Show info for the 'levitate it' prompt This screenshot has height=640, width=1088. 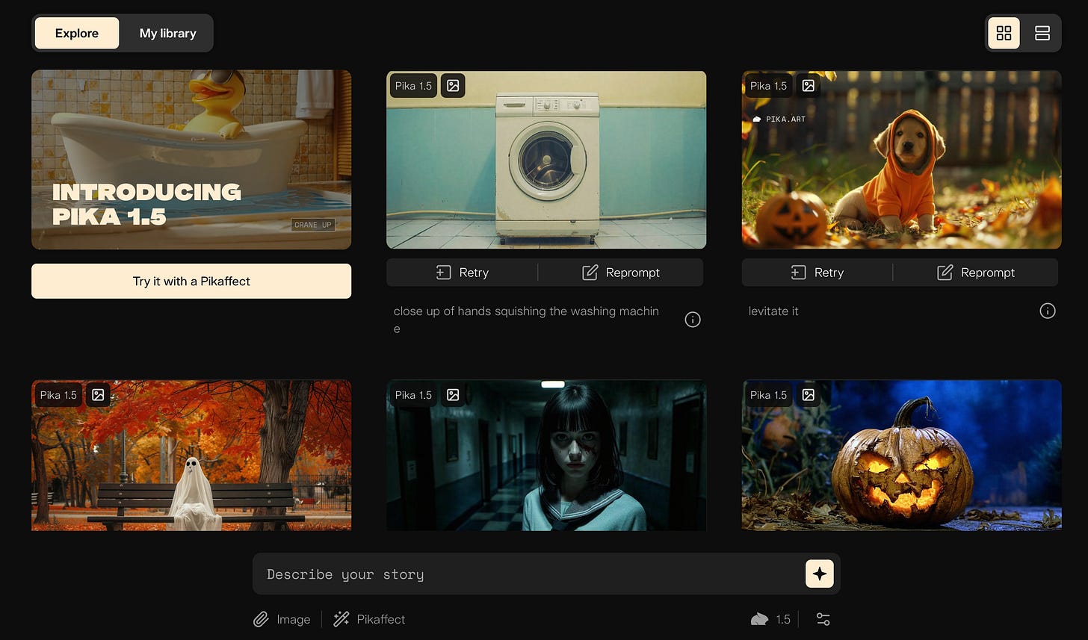[x=1048, y=311]
